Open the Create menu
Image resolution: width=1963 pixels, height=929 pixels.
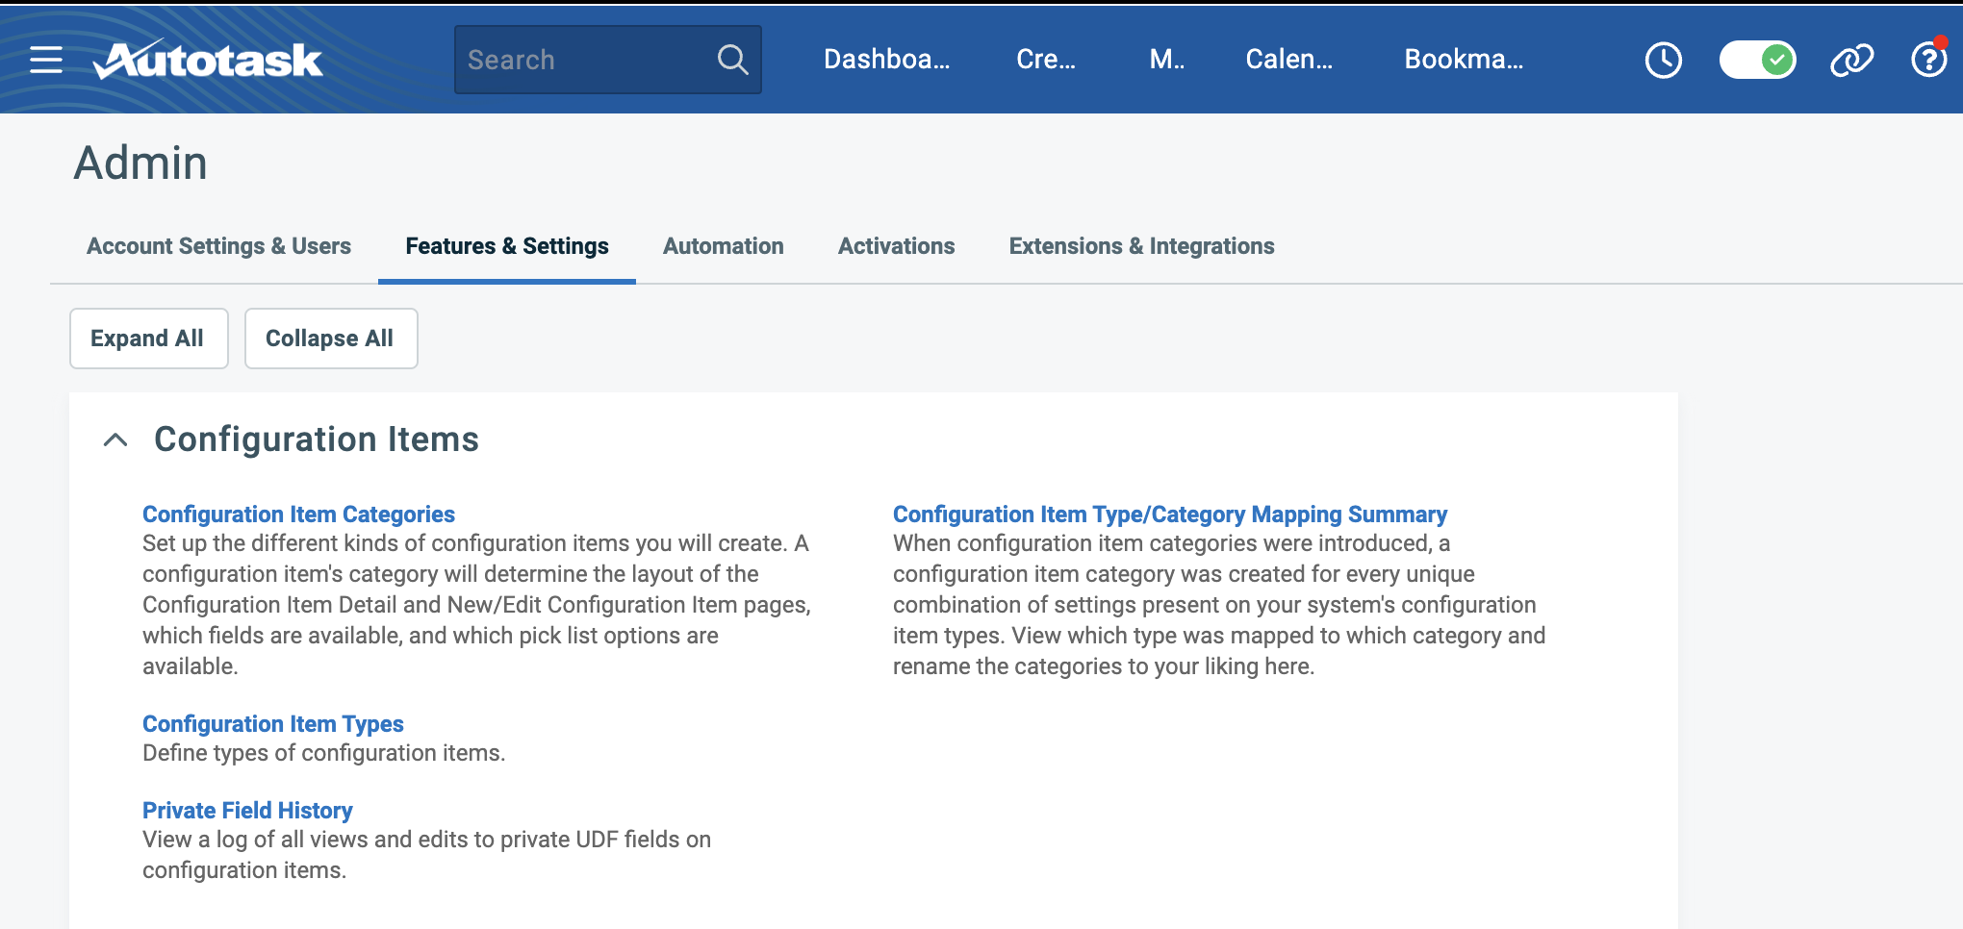[1046, 60]
